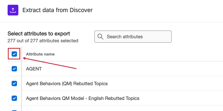This screenshot has width=223, height=111.
Task: Click the magnifying glass search icon
Action: click(x=100, y=37)
